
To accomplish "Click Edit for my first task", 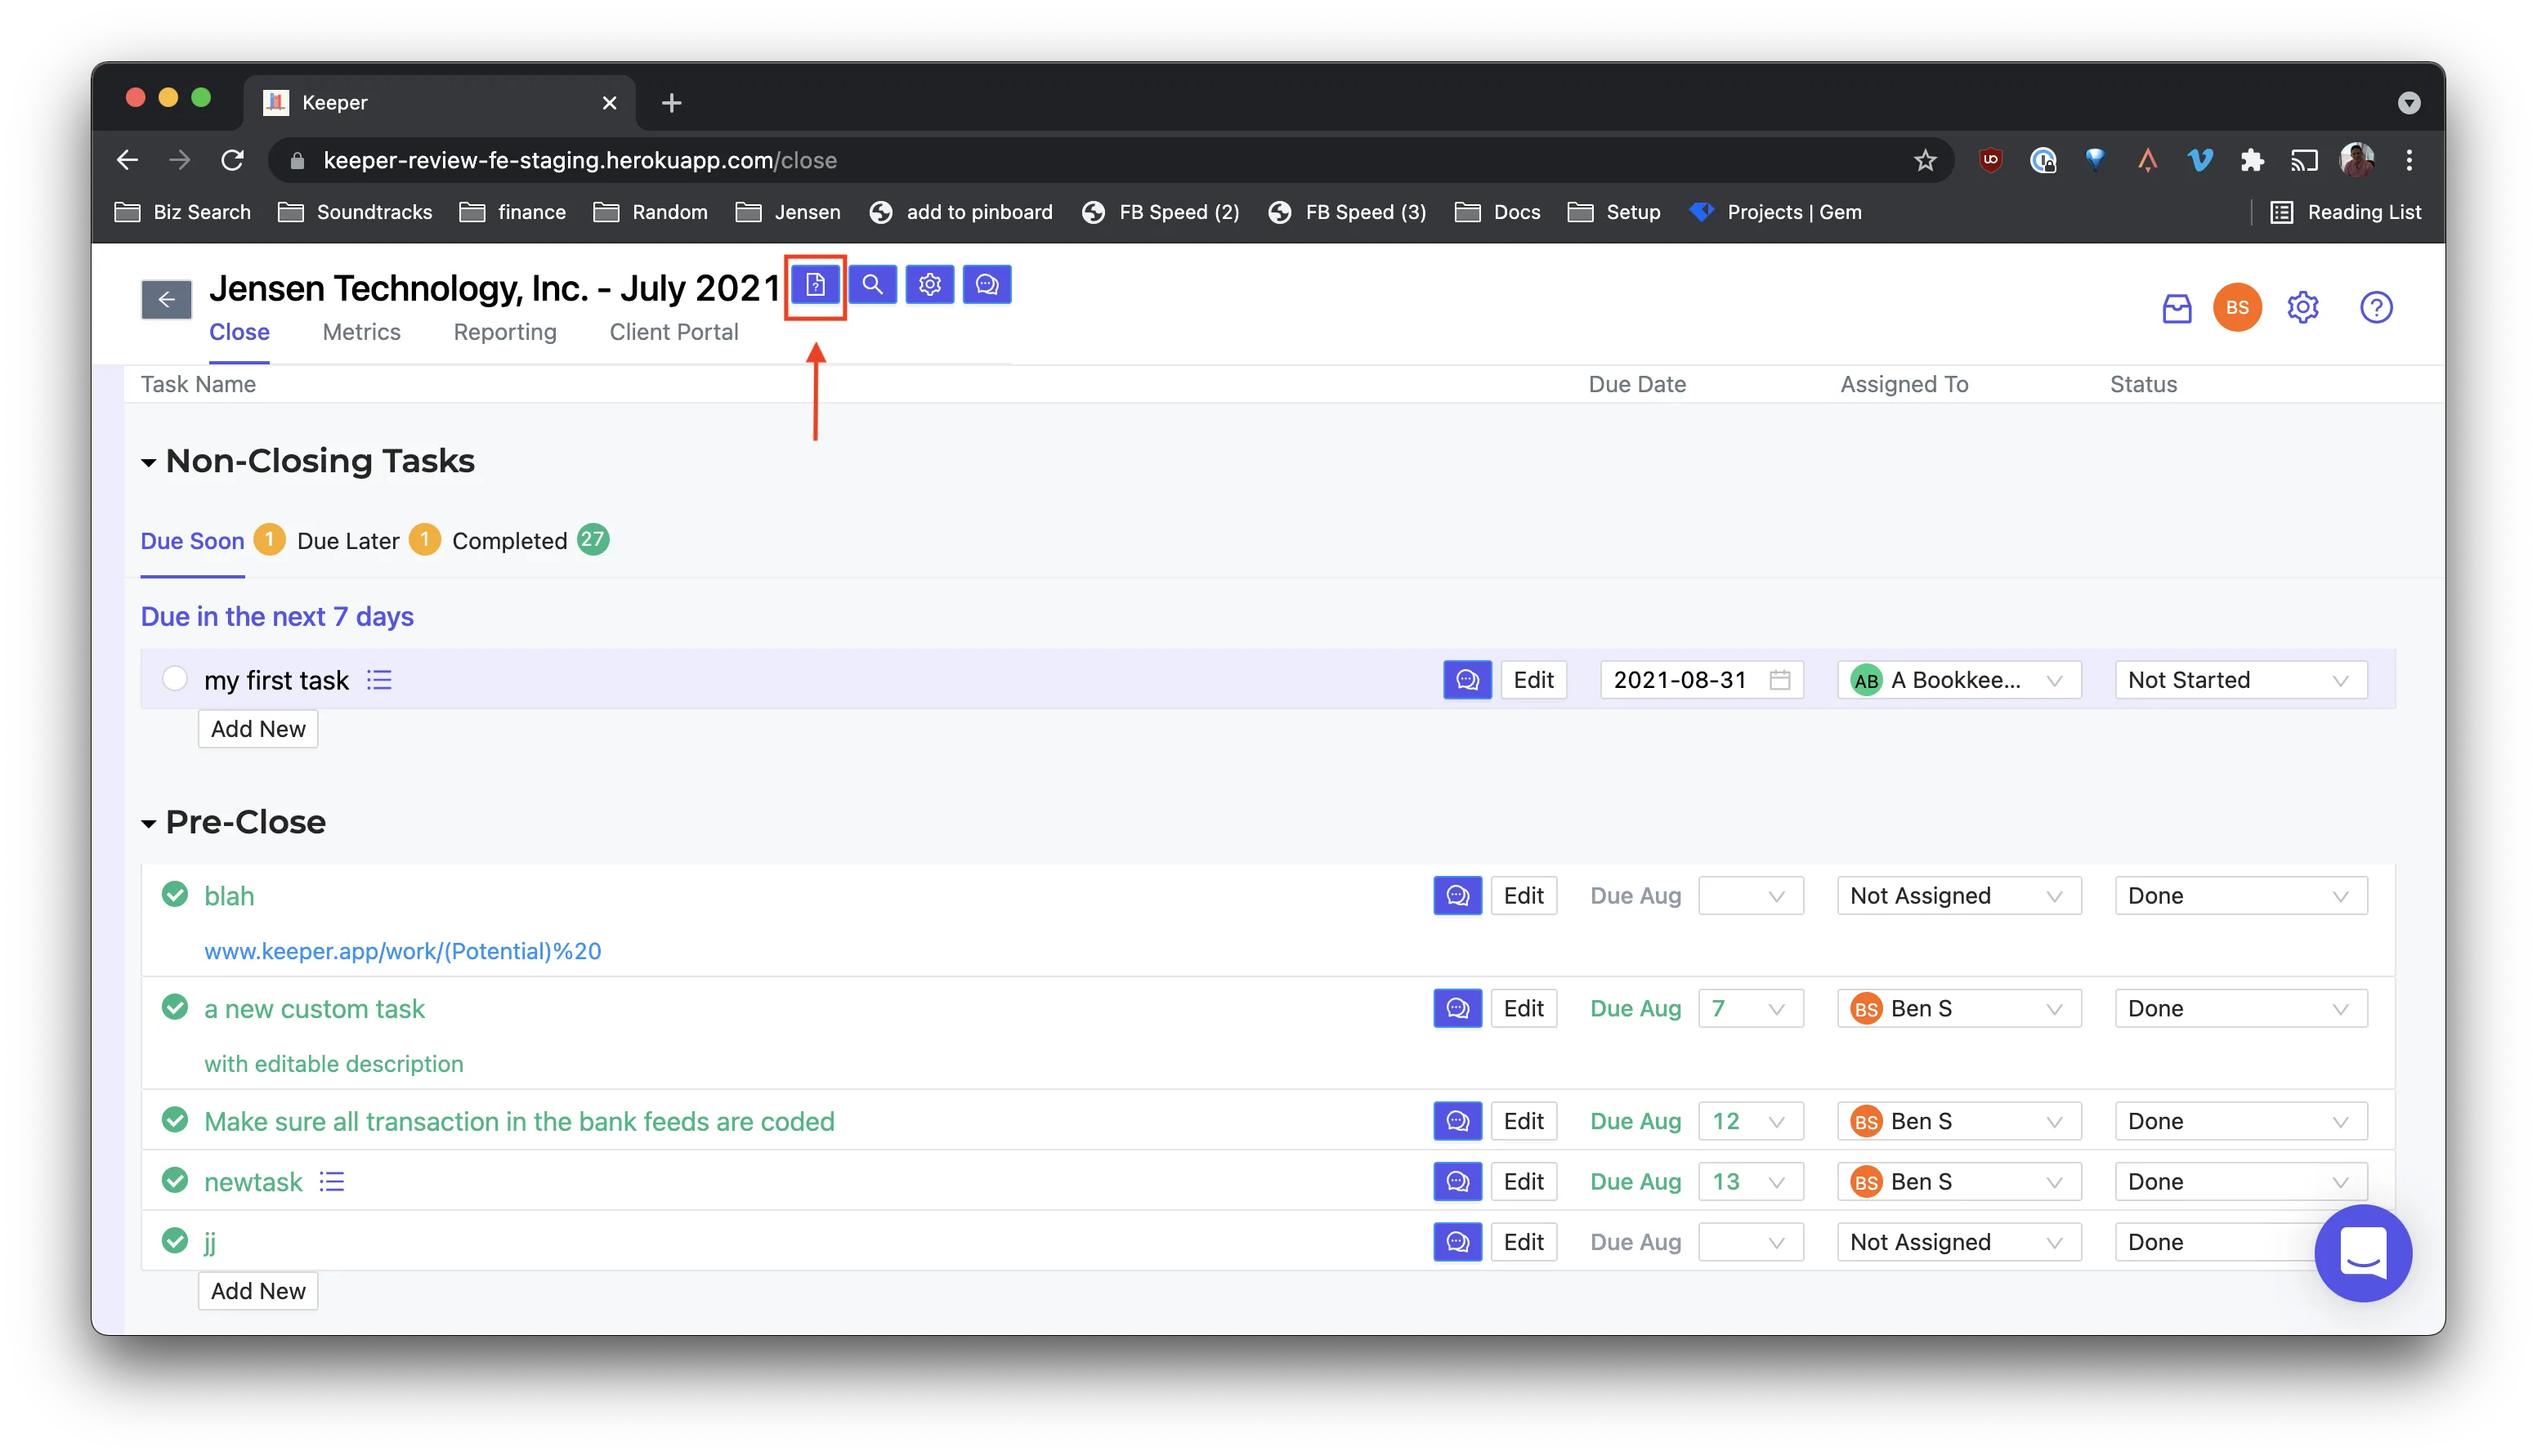I will (1533, 680).
